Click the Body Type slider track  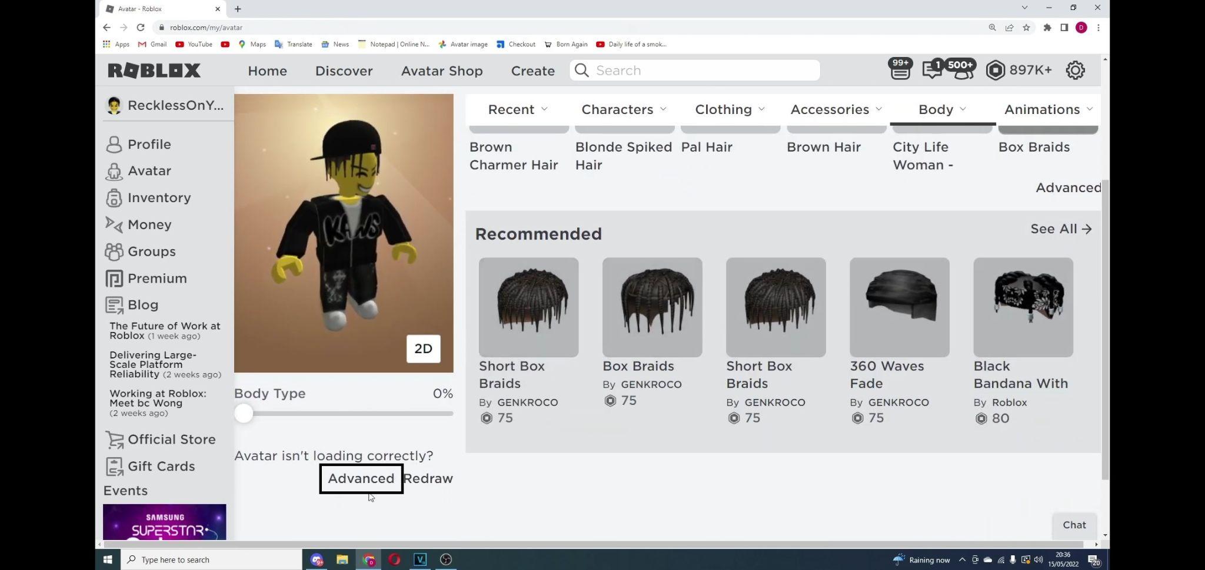click(344, 414)
